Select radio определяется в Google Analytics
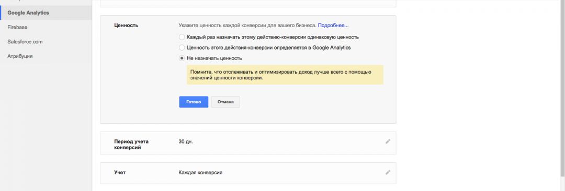This screenshot has width=565, height=191. coord(182,47)
